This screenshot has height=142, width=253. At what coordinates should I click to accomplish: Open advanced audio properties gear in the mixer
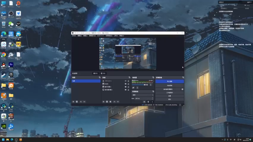pos(133,88)
